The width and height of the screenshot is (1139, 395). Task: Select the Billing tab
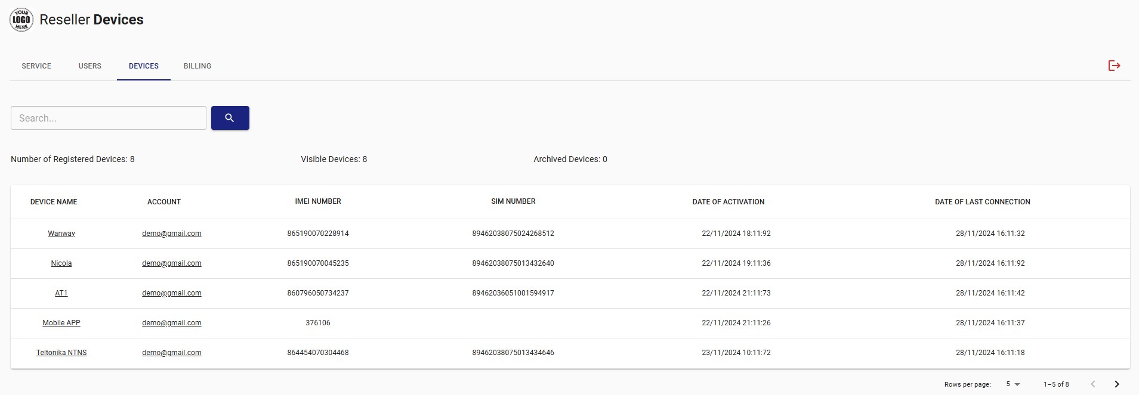click(x=197, y=66)
